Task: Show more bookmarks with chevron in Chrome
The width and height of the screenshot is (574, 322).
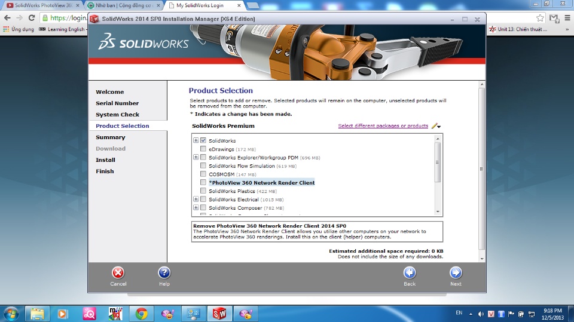Action: tap(567, 29)
